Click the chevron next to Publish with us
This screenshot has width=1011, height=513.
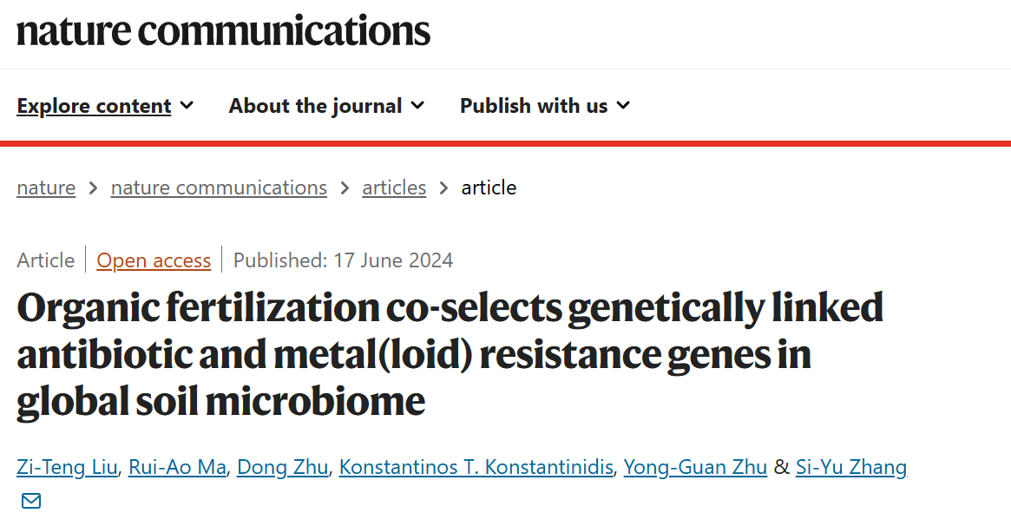point(623,106)
